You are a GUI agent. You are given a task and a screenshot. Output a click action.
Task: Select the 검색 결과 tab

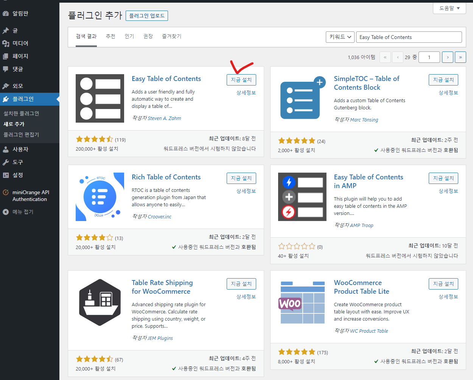pyautogui.click(x=86, y=36)
